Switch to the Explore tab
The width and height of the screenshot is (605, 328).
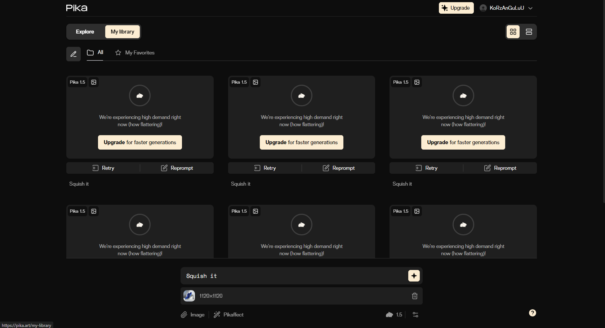coord(85,32)
